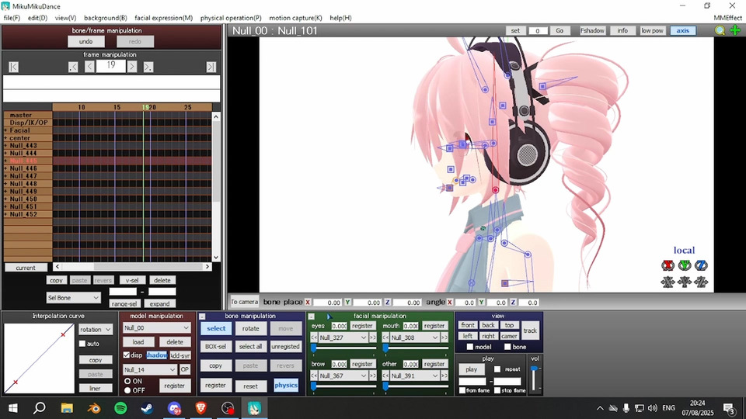Screen dimensions: 746x419
Task: Click the timeline horizontal scrollbar
Action: [x=132, y=267]
